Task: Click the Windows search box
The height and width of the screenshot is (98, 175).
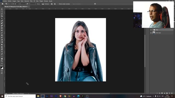Action: pyautogui.click(x=20, y=96)
